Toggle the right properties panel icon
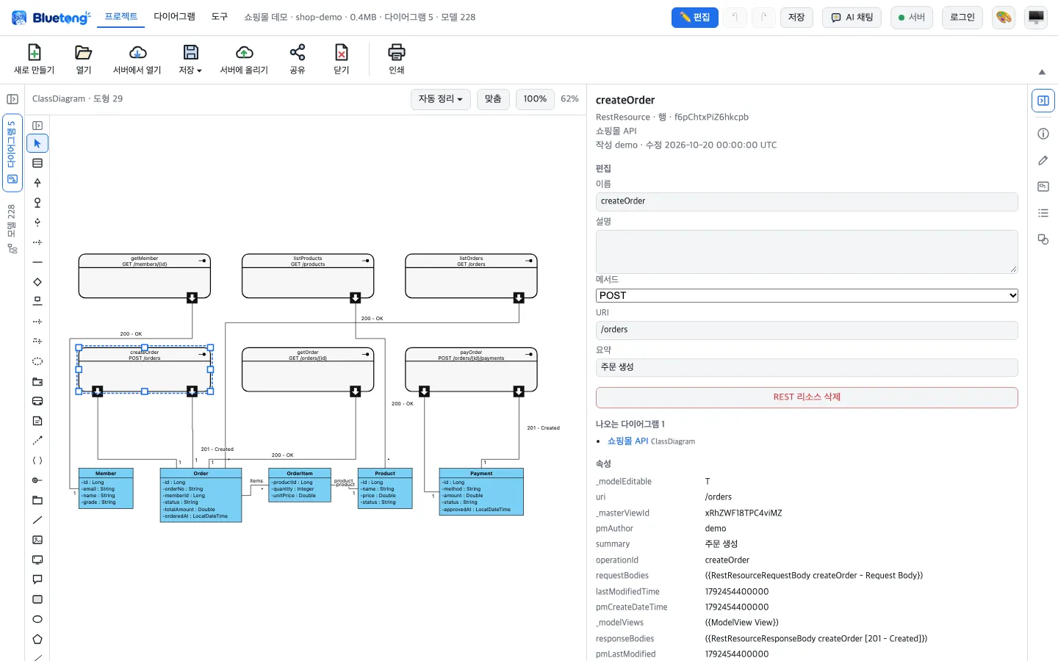 coord(1043,101)
